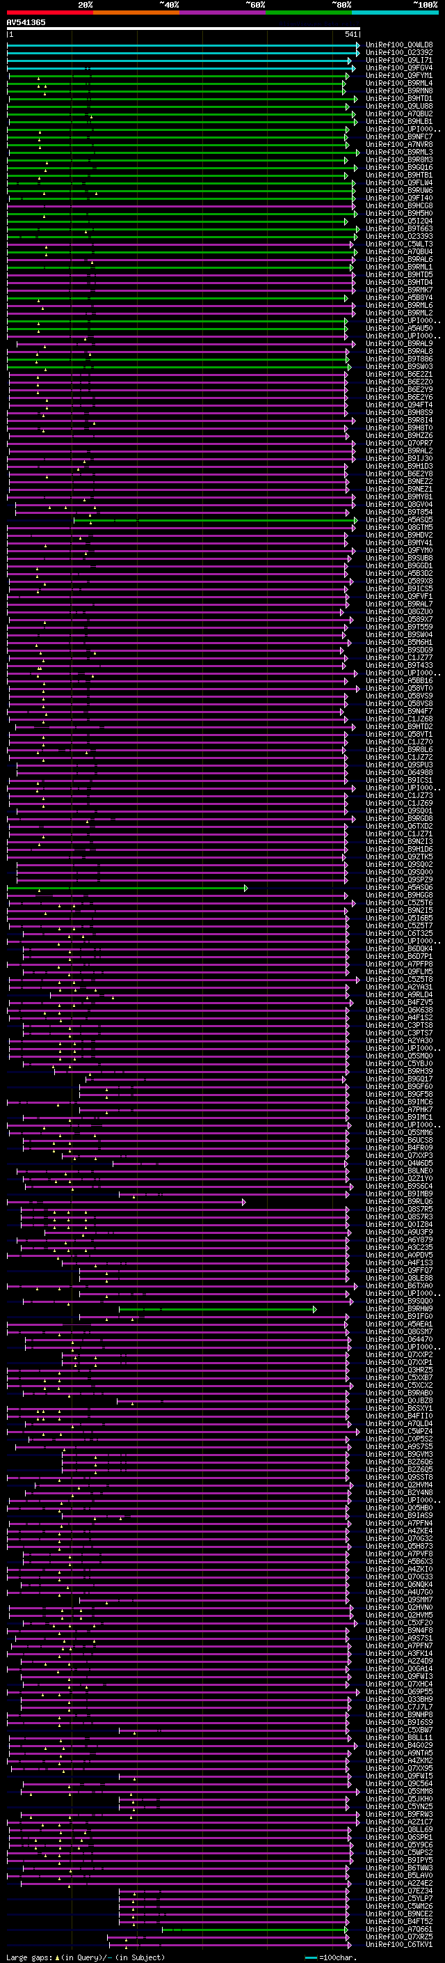
Task: Open hit UniRef100_Q9LI71
Action: click(398, 60)
